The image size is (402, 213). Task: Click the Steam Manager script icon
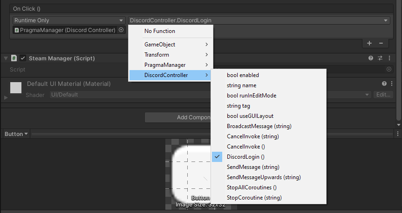[x=14, y=58]
